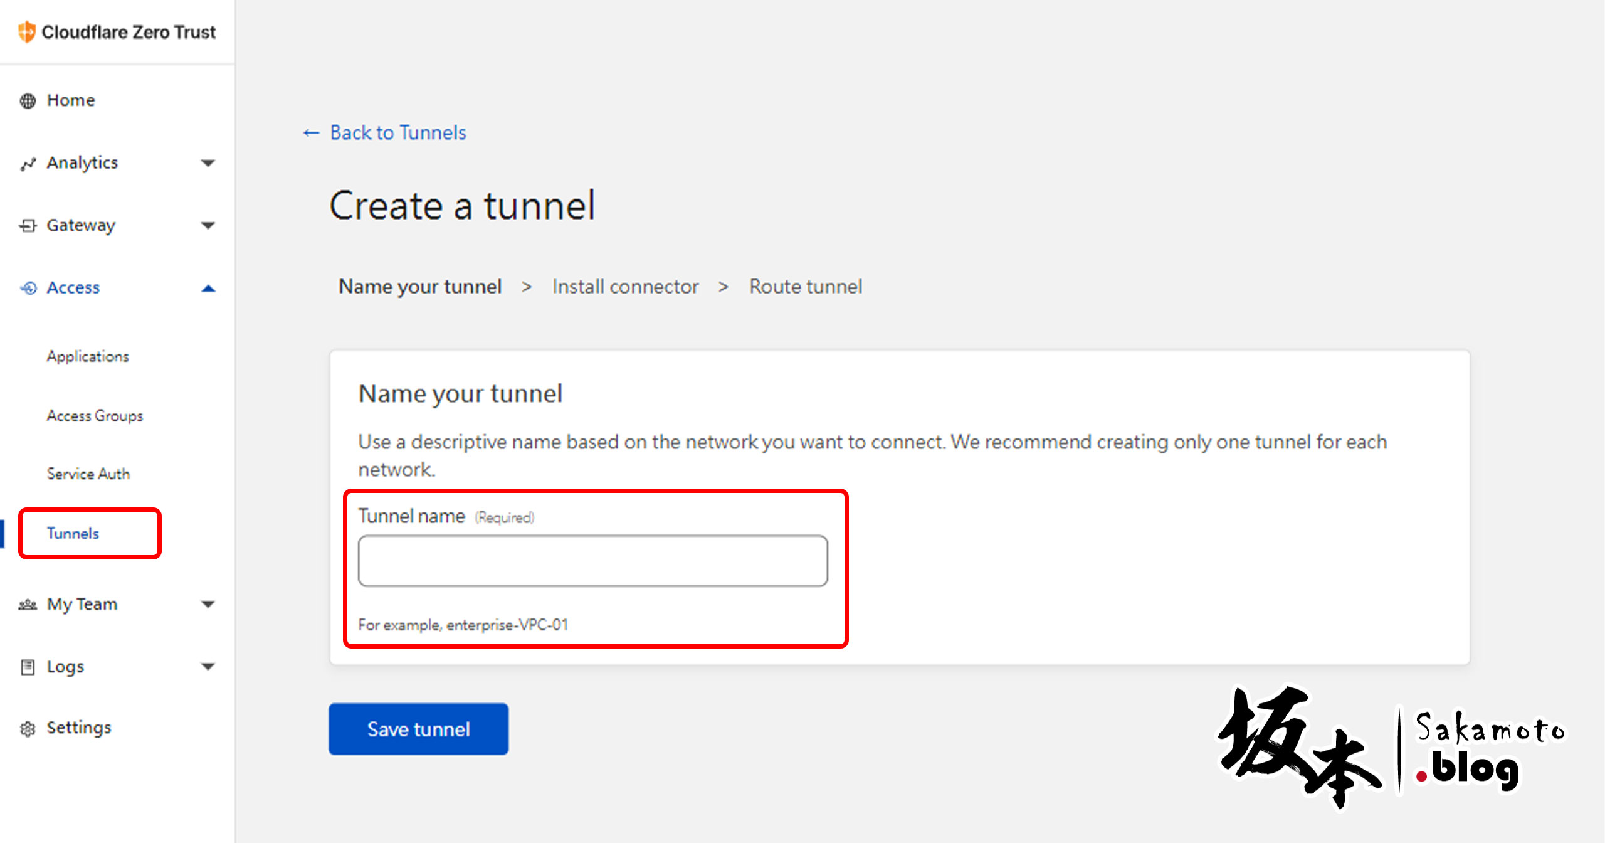Image resolution: width=1605 pixels, height=843 pixels.
Task: Click the 'Create a tunnel' heading
Action: coord(462,206)
